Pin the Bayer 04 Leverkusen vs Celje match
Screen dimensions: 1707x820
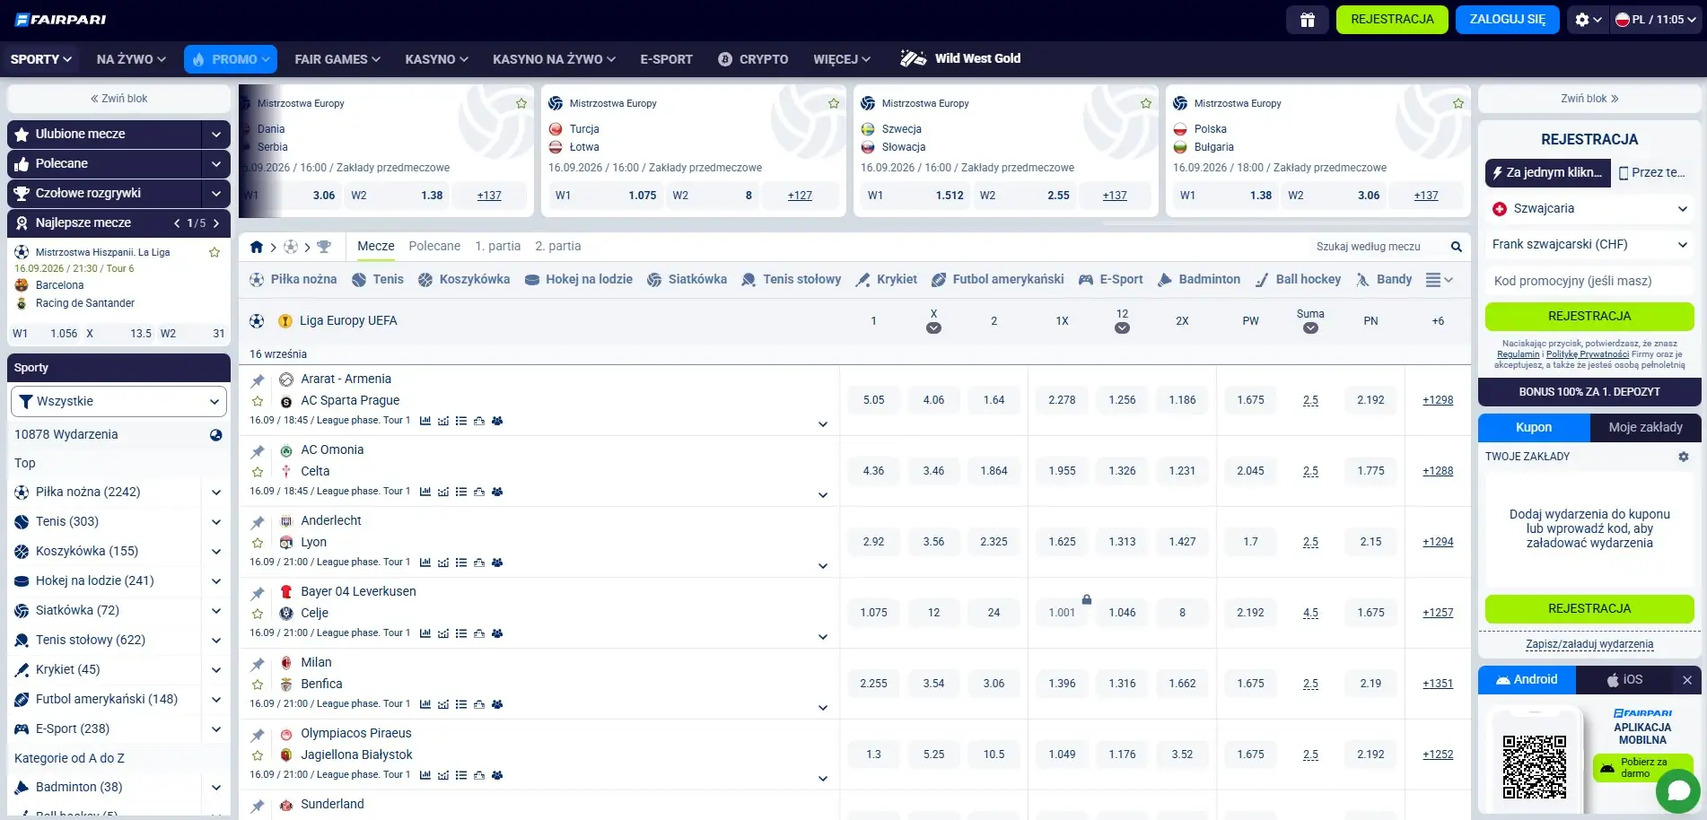click(x=258, y=593)
